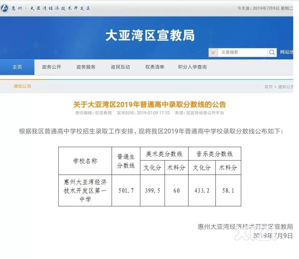Click the Huizhou Daya Bay logo icon

click(x=4, y=8)
